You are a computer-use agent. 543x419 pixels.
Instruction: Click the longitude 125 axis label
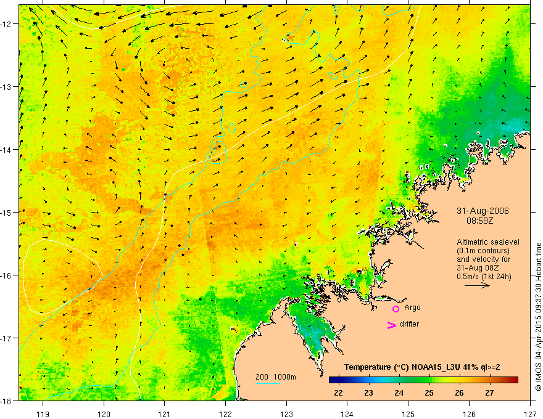click(x=408, y=414)
